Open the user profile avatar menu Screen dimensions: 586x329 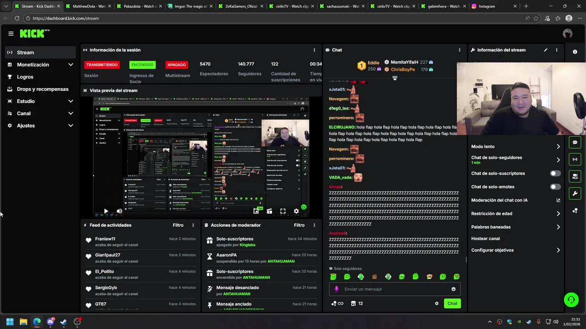568,33
